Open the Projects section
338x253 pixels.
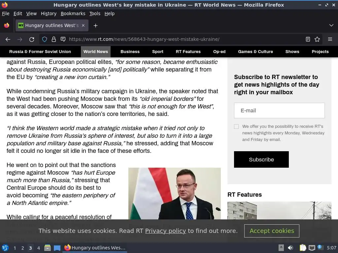[320, 52]
